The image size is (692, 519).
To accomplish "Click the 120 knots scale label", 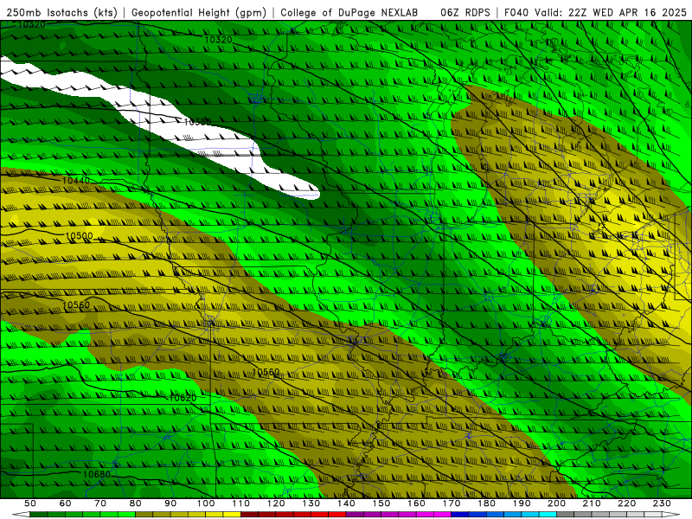I will (x=276, y=503).
